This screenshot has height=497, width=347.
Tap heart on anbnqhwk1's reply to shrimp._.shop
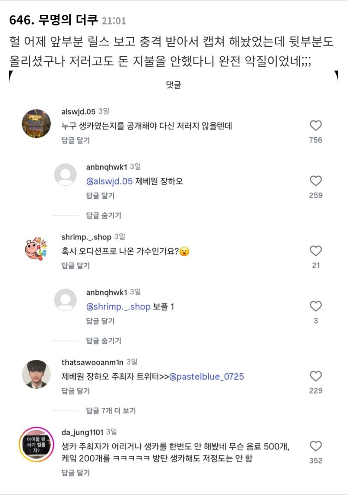316,307
